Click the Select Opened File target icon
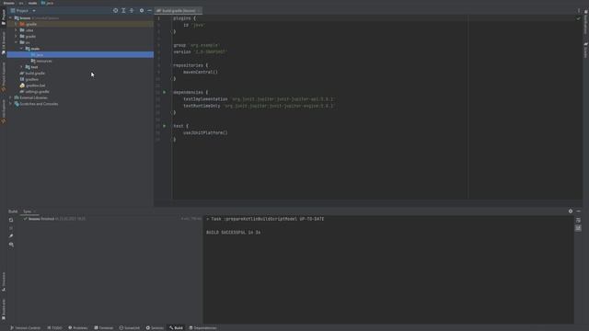 115,10
